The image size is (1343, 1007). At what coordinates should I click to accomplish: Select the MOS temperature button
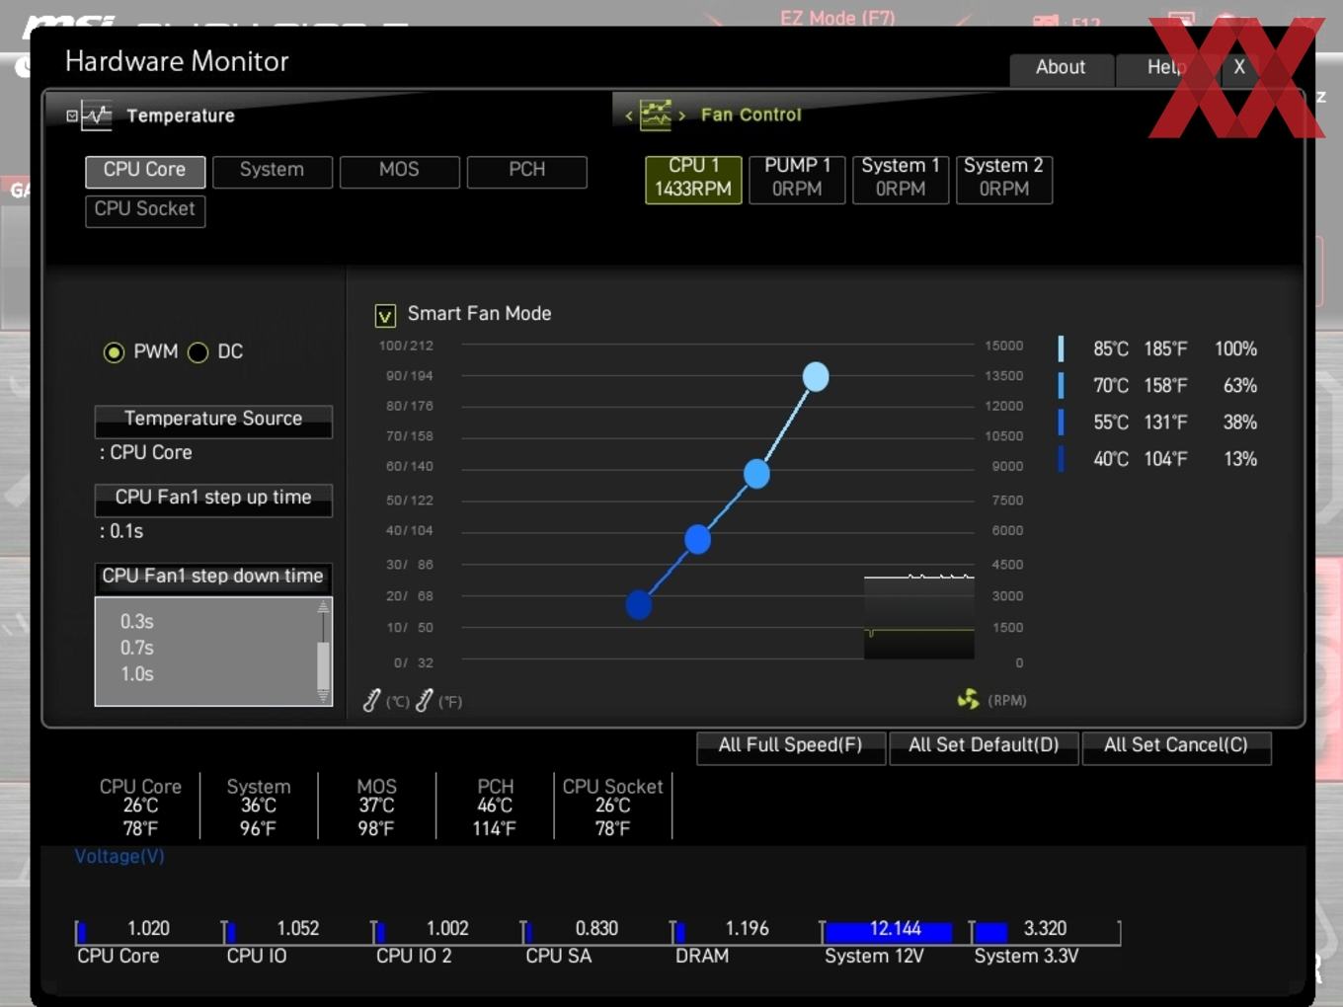399,171
